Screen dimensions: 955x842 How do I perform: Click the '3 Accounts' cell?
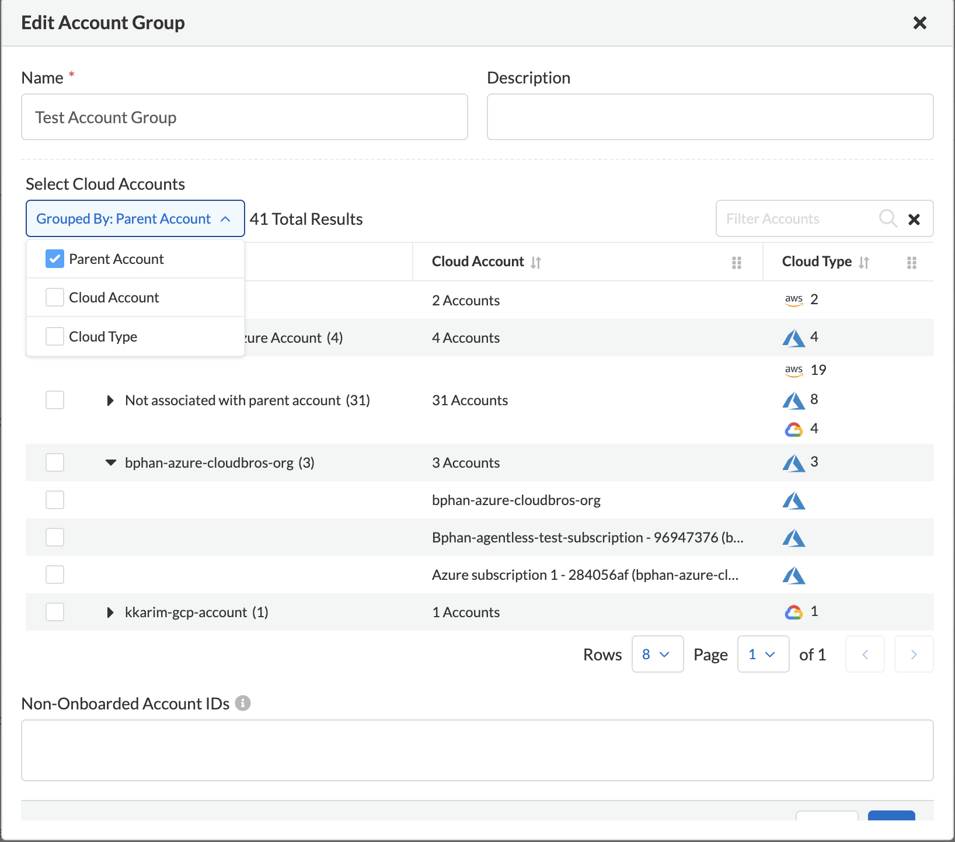pyautogui.click(x=466, y=463)
